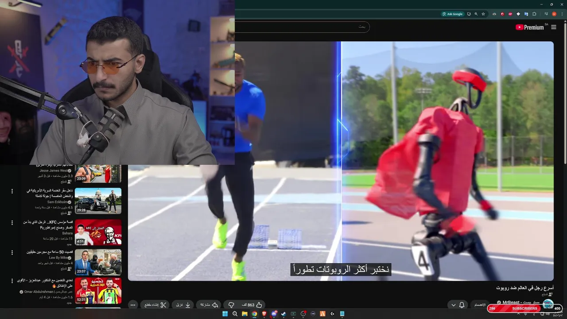Open Steam from the taskbar
The image size is (567, 319).
pyautogui.click(x=283, y=314)
